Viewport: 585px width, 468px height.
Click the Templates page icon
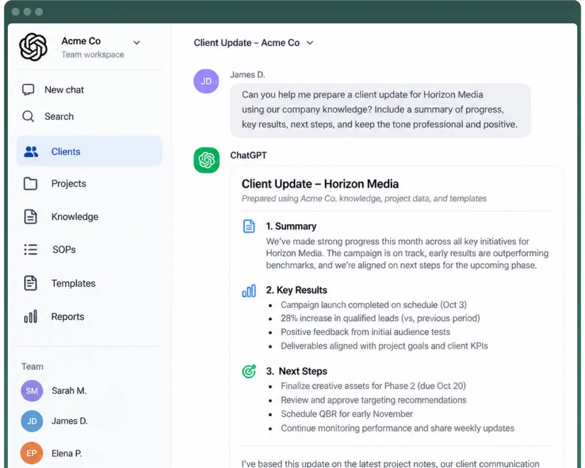click(30, 283)
